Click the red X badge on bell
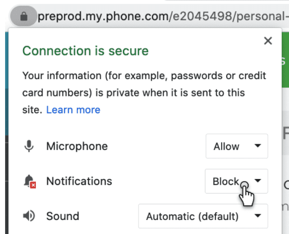Viewport: 289px width, 234px height. point(33,185)
